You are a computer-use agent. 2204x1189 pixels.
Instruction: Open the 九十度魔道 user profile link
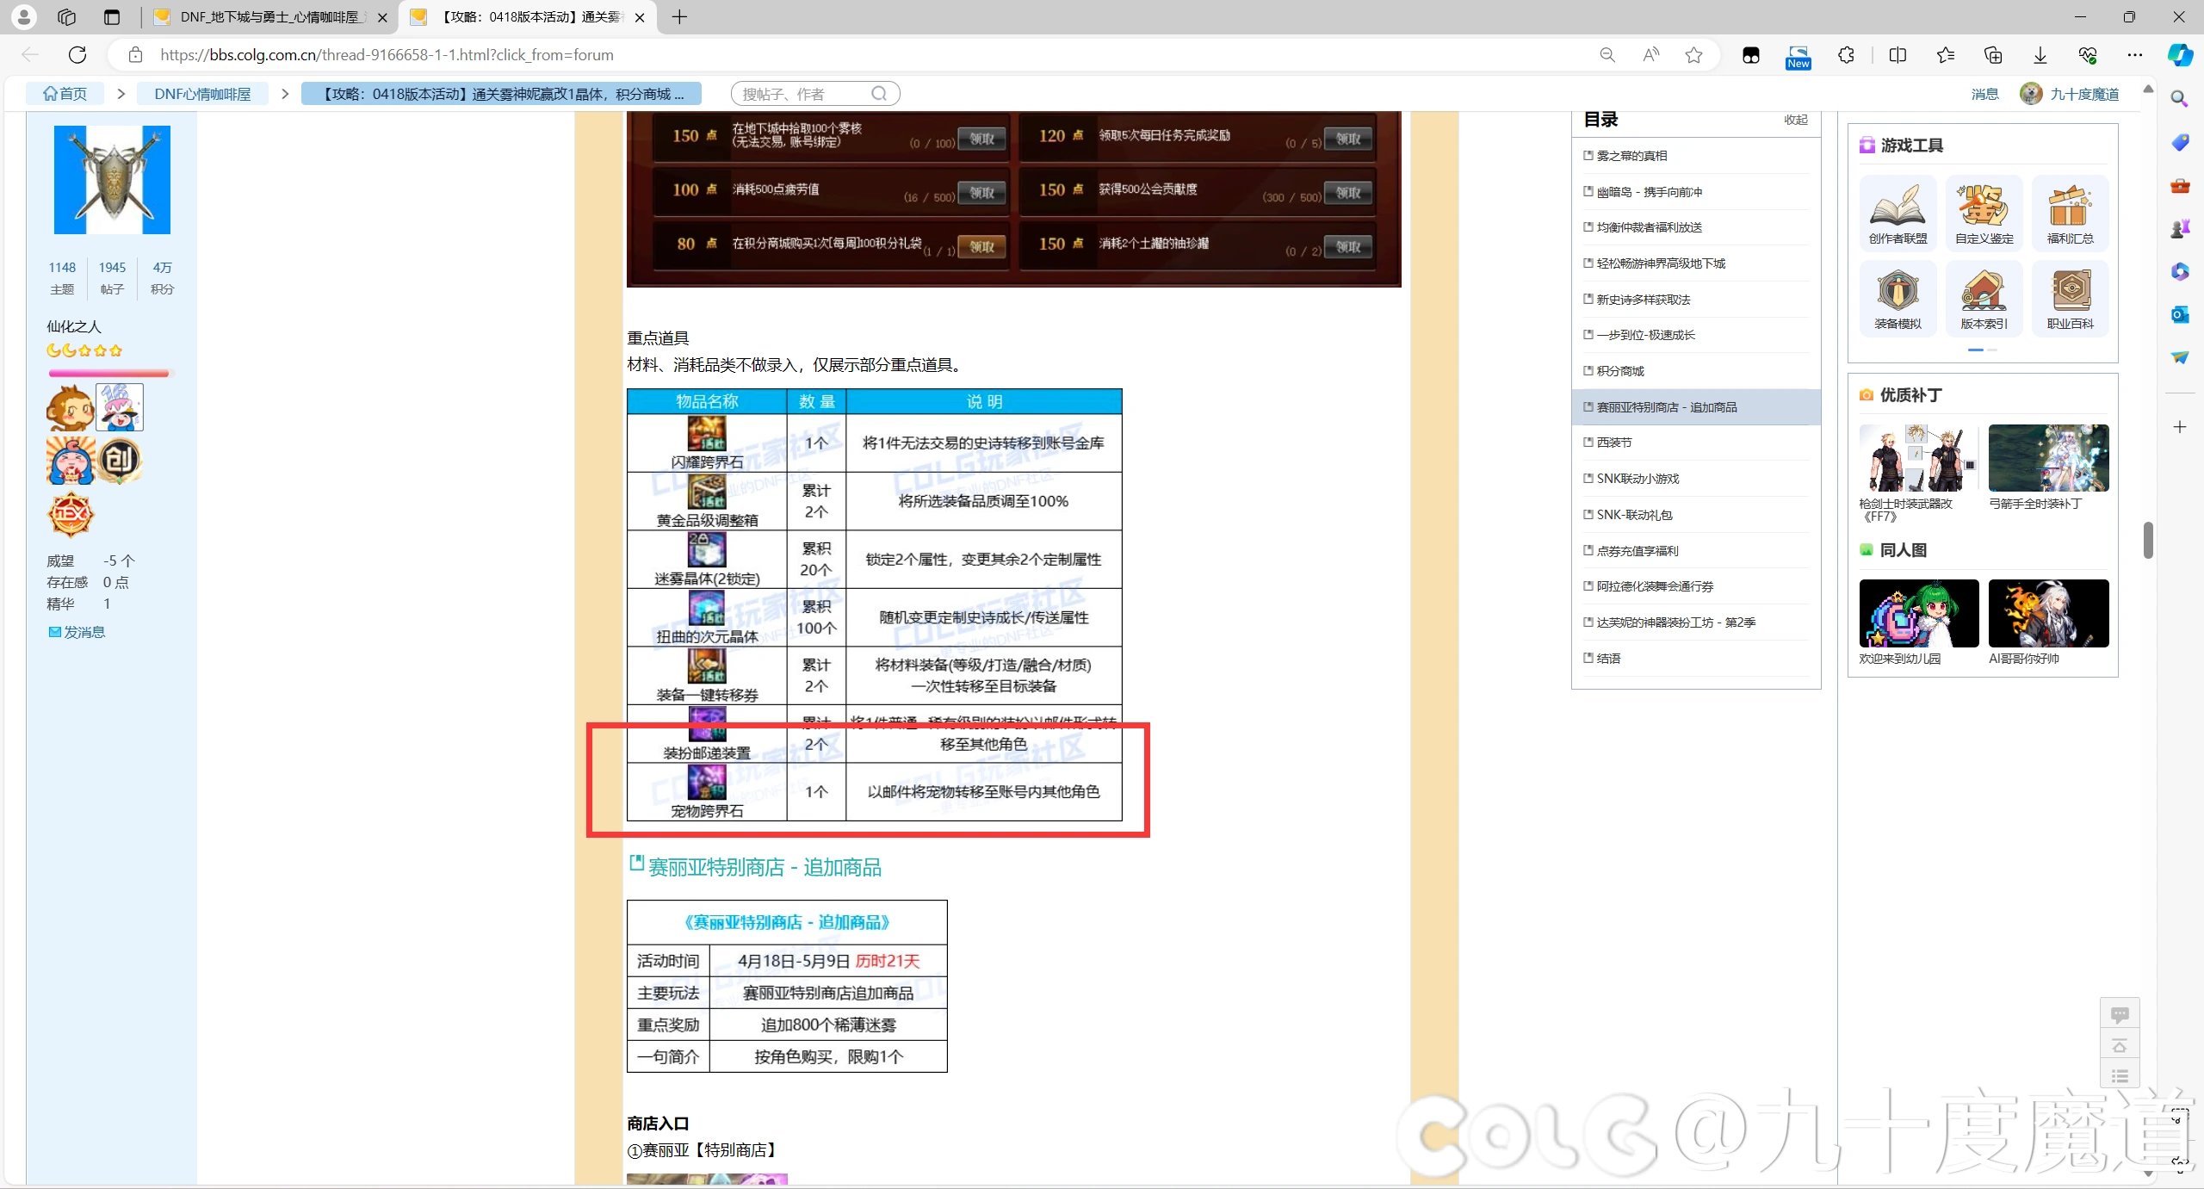click(2084, 94)
